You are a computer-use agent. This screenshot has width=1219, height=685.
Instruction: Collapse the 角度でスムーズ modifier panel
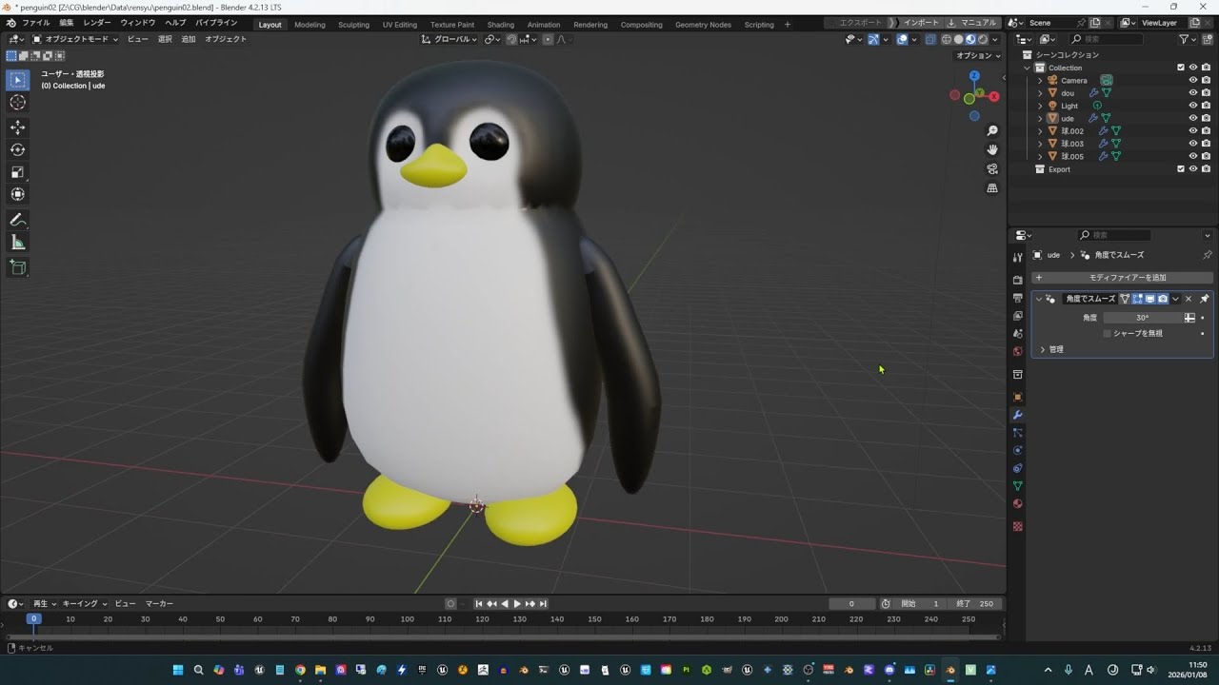coord(1039,299)
